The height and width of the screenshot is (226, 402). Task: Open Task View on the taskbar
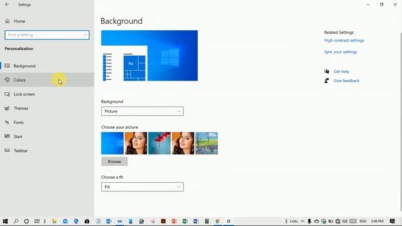point(37,221)
